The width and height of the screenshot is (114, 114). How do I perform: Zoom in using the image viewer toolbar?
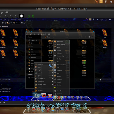click(x=6, y=16)
